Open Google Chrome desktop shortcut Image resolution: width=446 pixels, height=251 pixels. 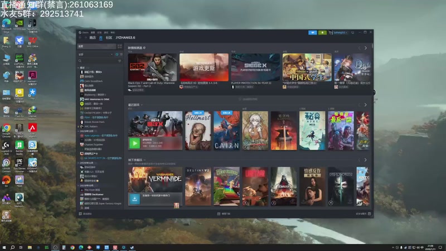point(6,131)
